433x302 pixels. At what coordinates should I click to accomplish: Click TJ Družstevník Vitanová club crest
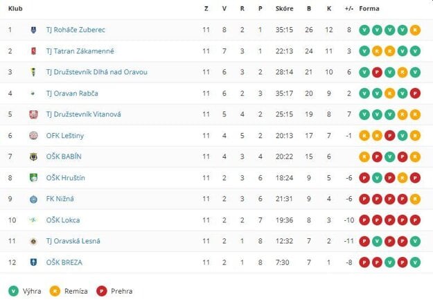point(34,114)
